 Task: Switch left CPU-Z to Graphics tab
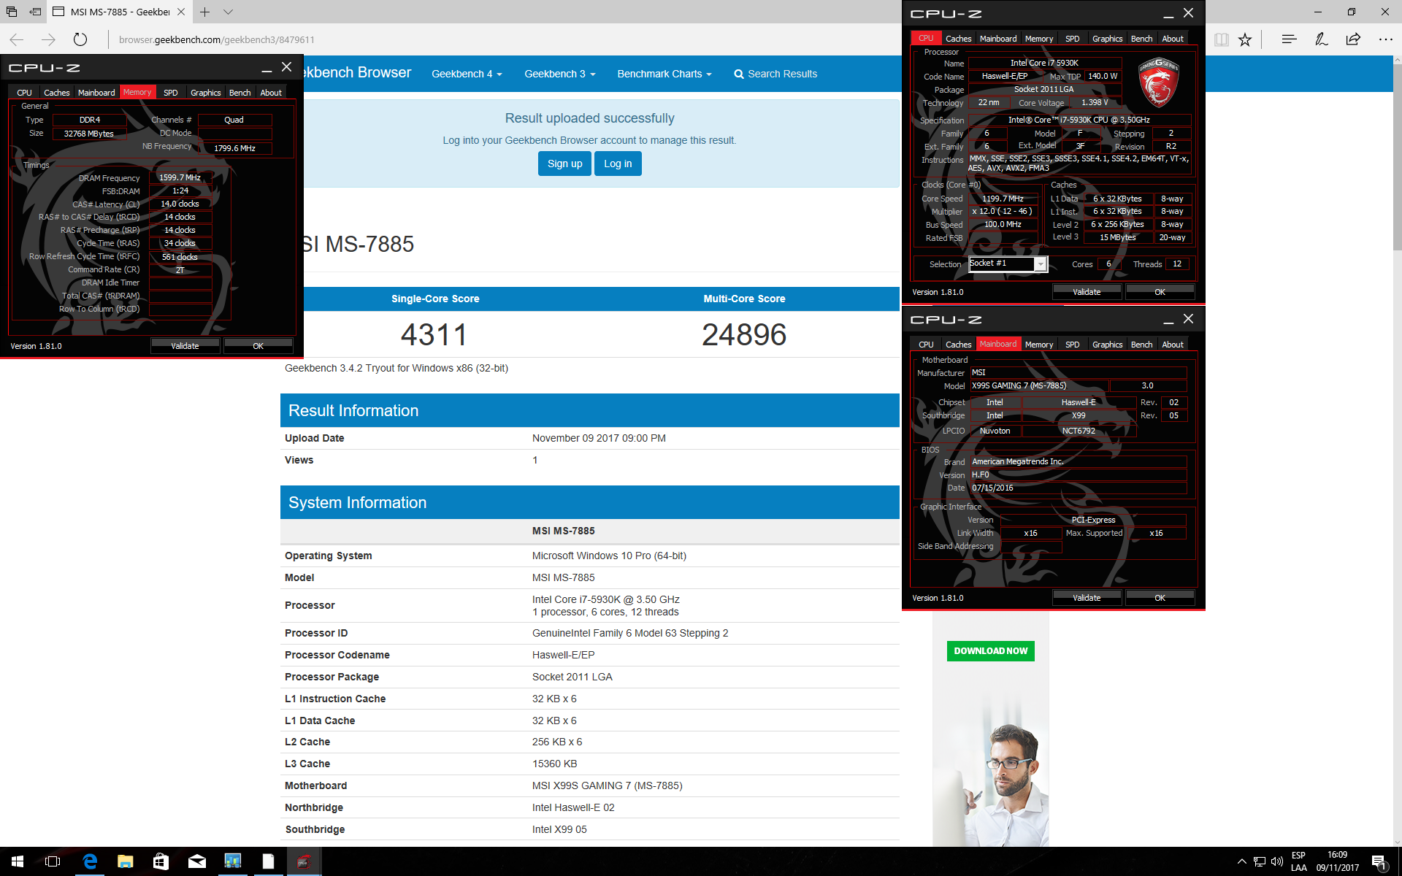[205, 93]
